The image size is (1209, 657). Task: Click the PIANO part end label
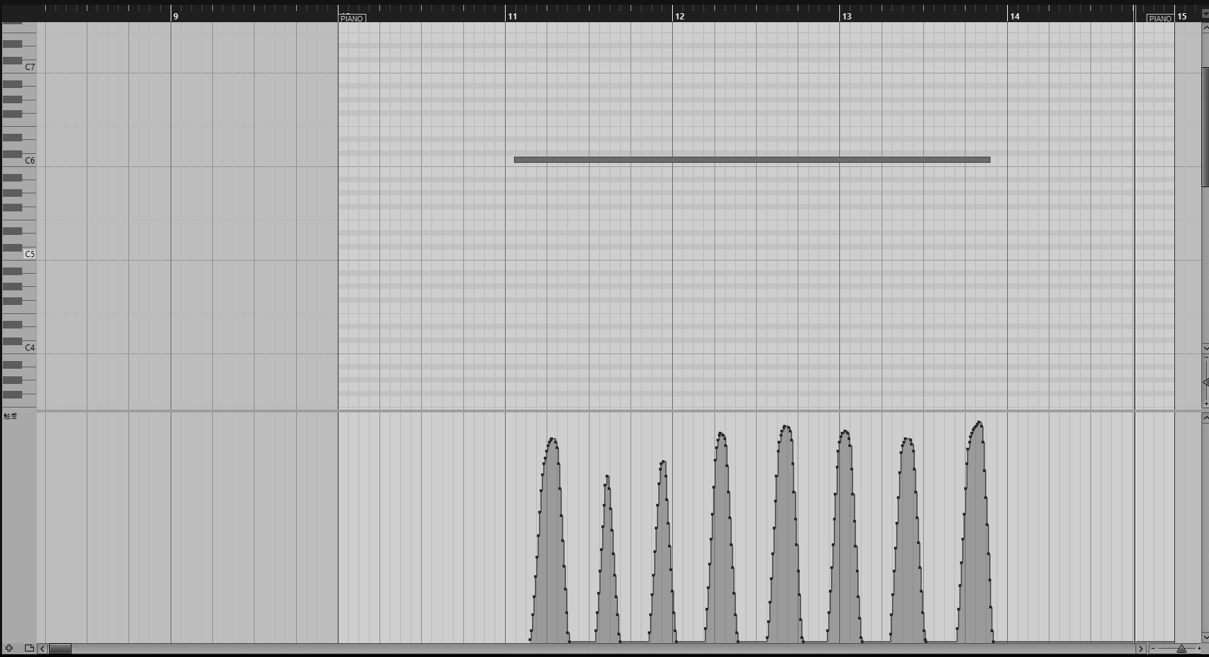pyautogui.click(x=1160, y=19)
